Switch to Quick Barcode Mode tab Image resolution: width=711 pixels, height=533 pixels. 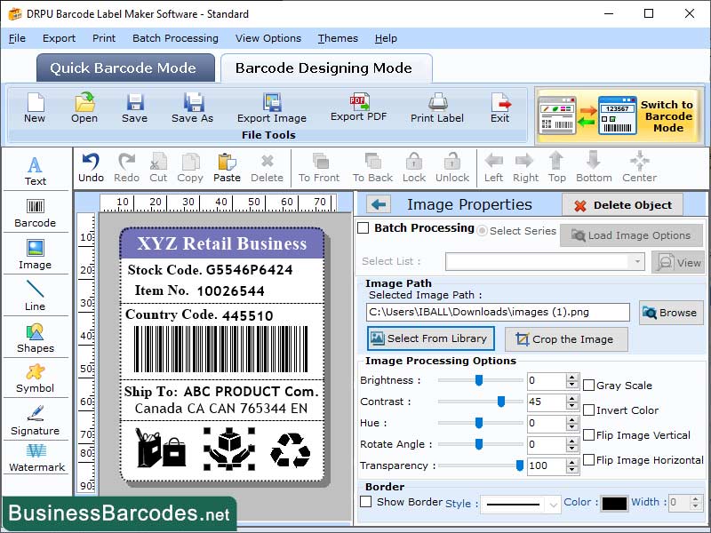124,68
